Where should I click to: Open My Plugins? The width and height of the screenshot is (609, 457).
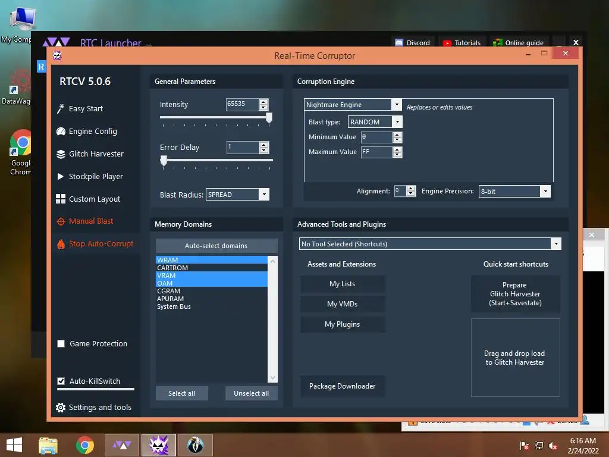(342, 324)
